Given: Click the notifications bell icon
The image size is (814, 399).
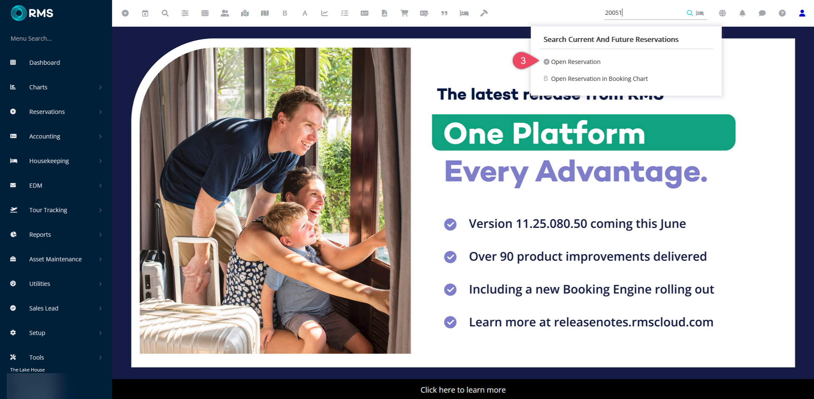Looking at the screenshot, I should 742,13.
